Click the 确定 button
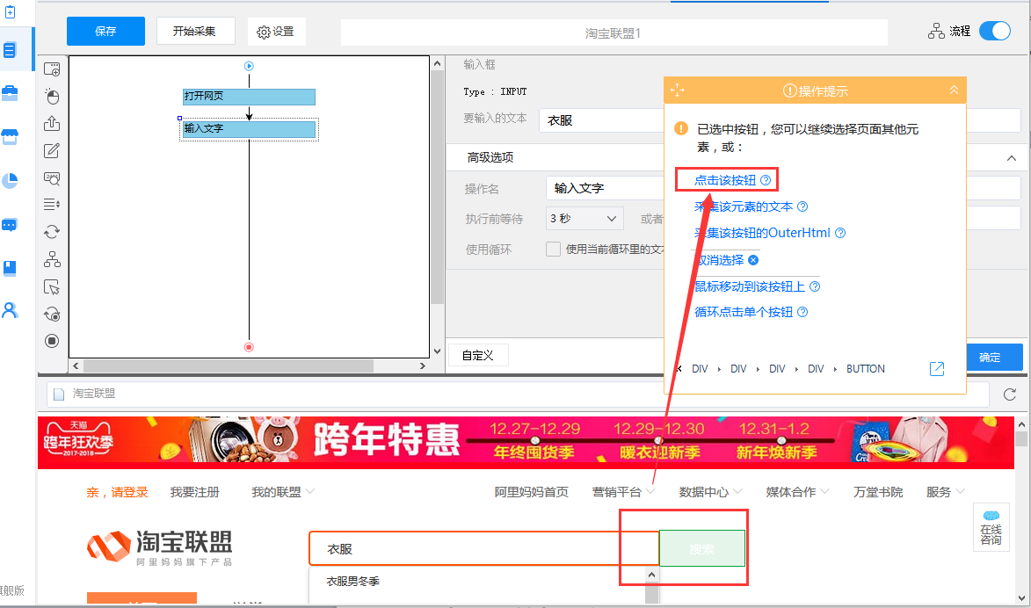The width and height of the screenshot is (1031, 608). click(x=993, y=358)
